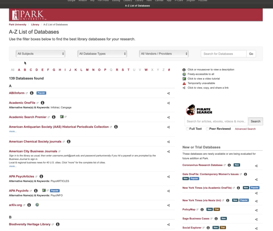Share the American City Business Journals link
Image resolution: width=273 pixels, height=231 pixels.
168,152
